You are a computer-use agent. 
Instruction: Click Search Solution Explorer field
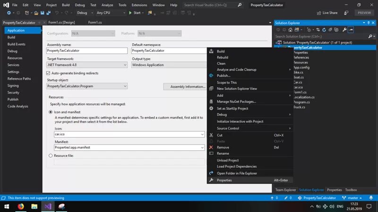coord(321,36)
